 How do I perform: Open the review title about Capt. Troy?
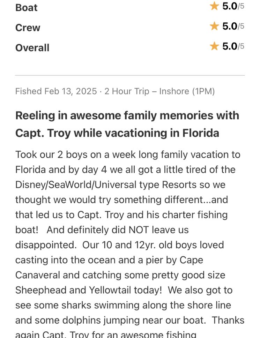127,124
